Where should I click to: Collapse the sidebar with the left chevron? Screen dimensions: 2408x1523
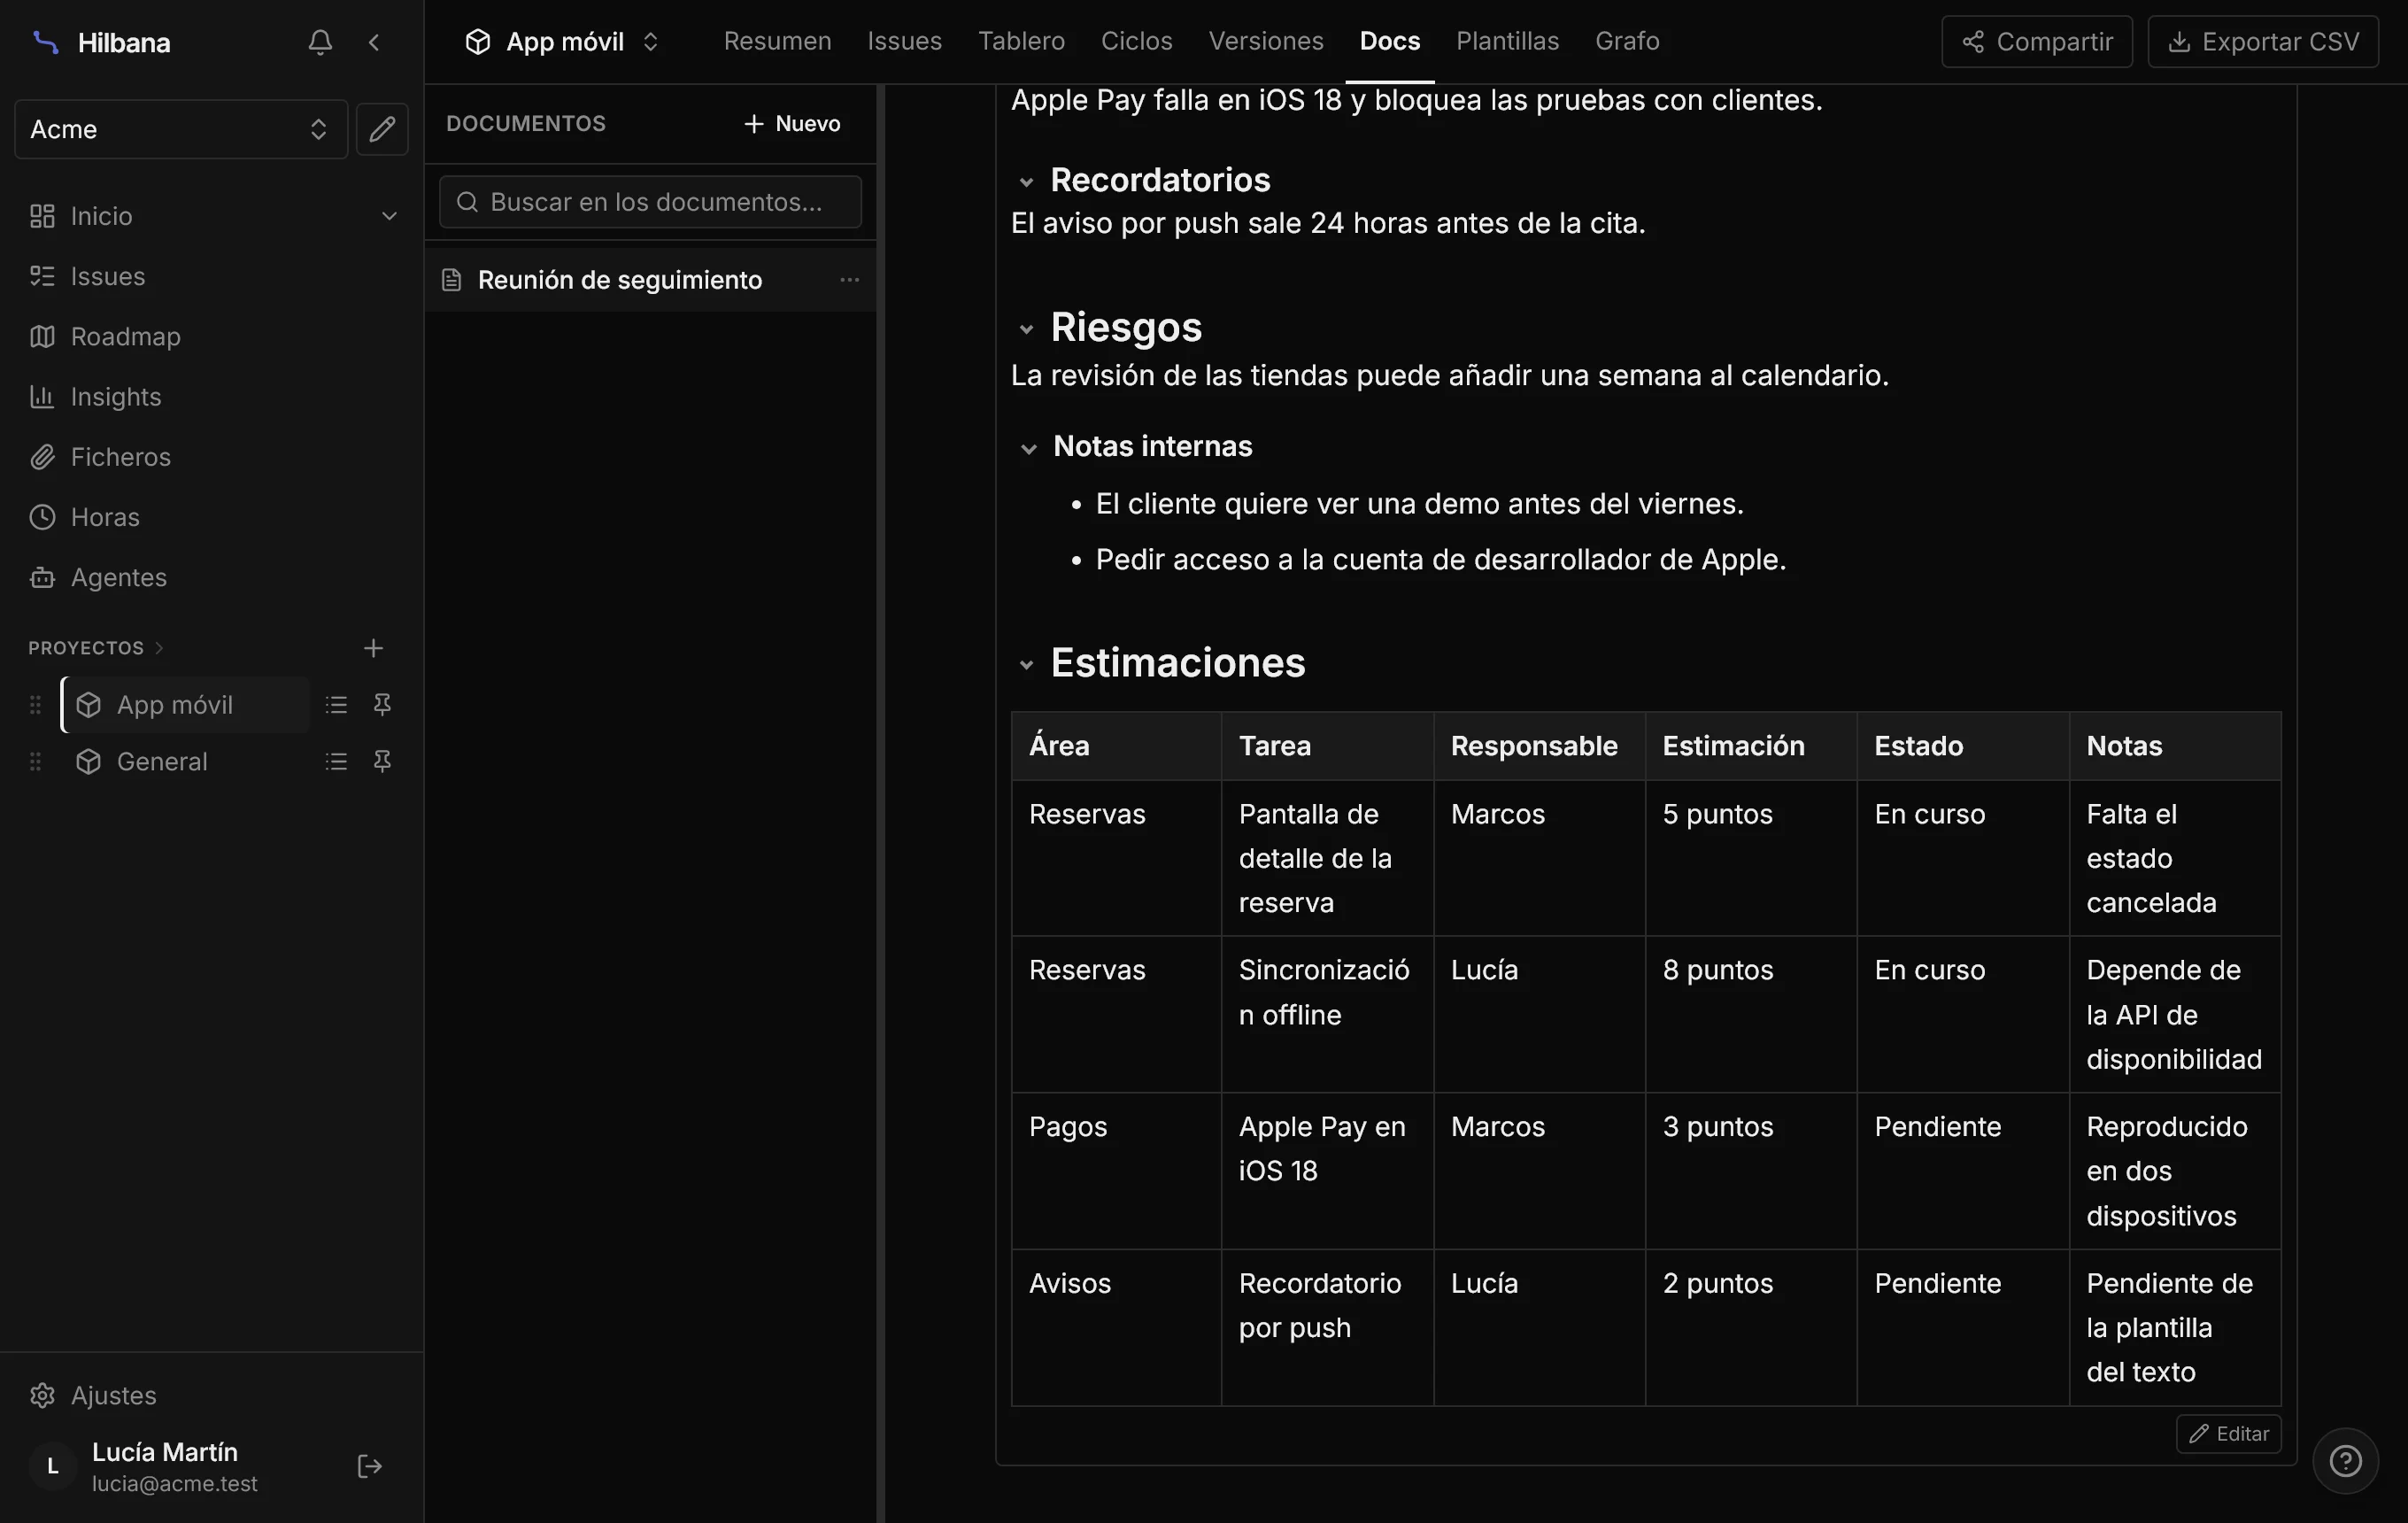(x=374, y=42)
